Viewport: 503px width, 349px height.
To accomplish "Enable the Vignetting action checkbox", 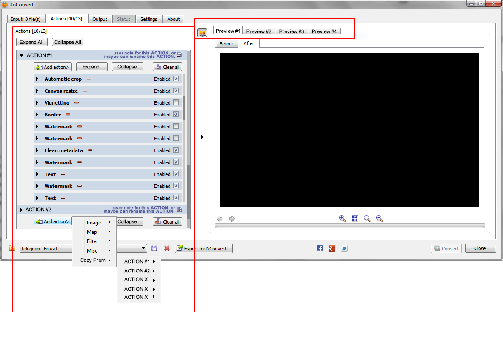I will click(176, 102).
